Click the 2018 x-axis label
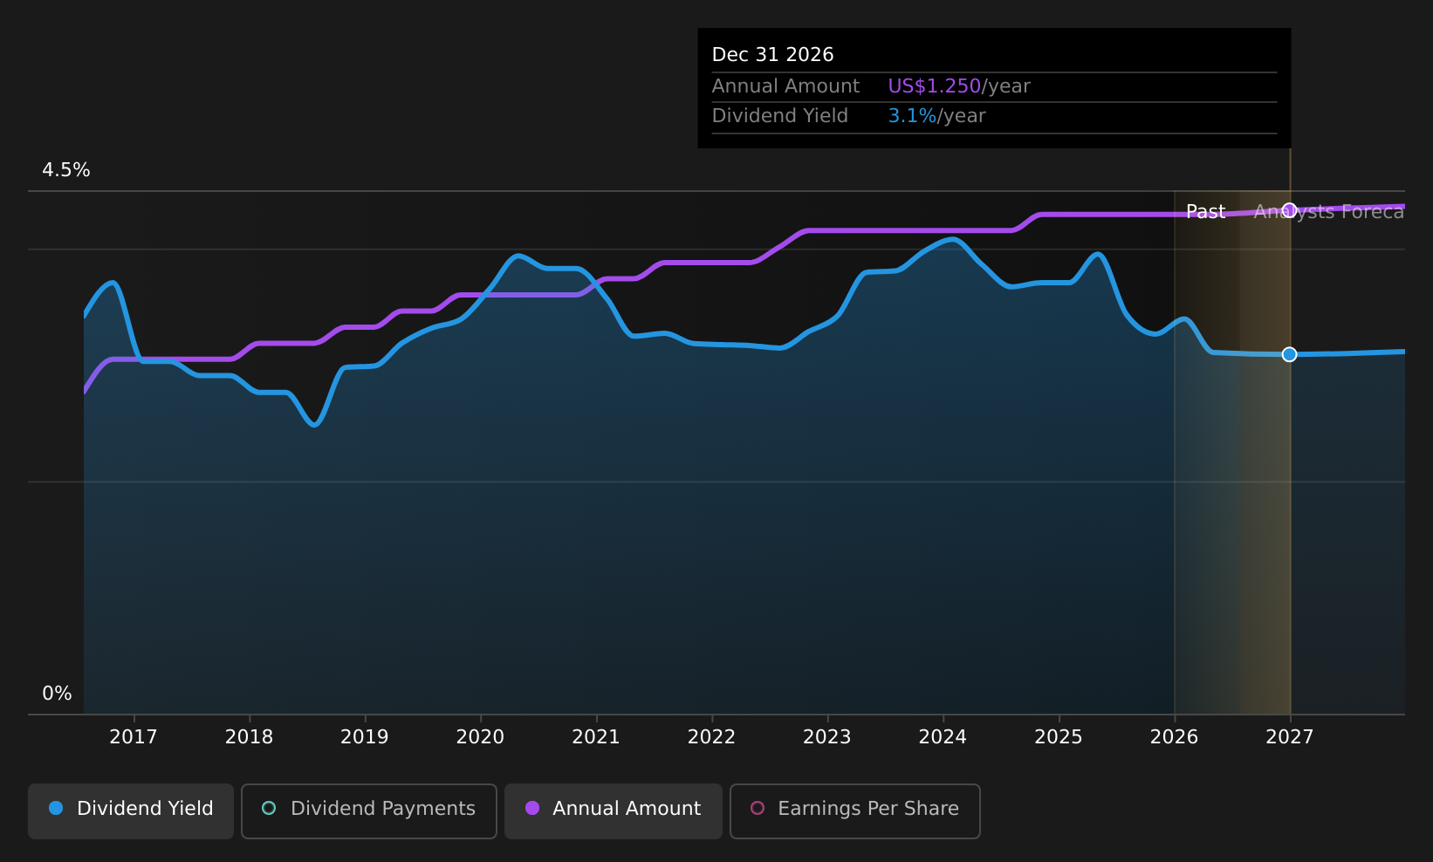1433x862 pixels. [250, 737]
